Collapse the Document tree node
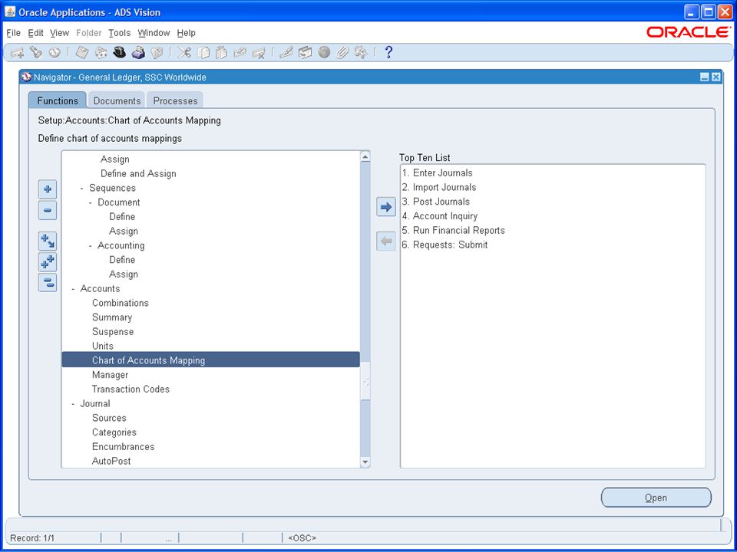Viewport: 737px width, 552px height. pyautogui.click(x=91, y=202)
